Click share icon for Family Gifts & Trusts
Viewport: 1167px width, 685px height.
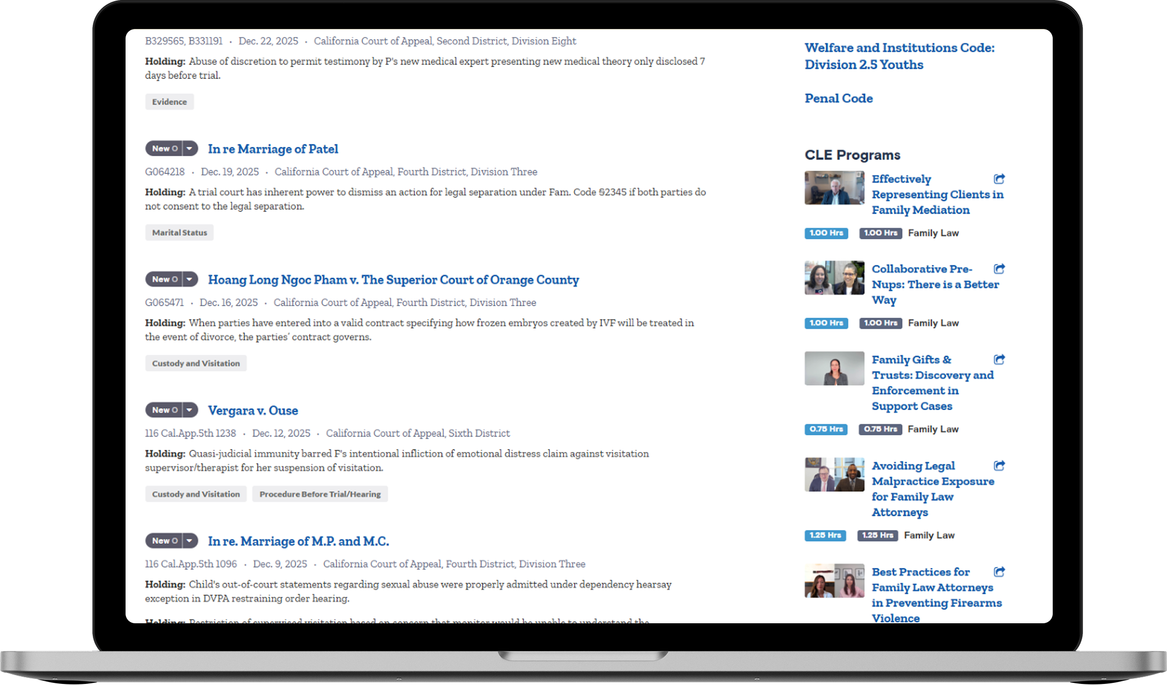(x=999, y=360)
